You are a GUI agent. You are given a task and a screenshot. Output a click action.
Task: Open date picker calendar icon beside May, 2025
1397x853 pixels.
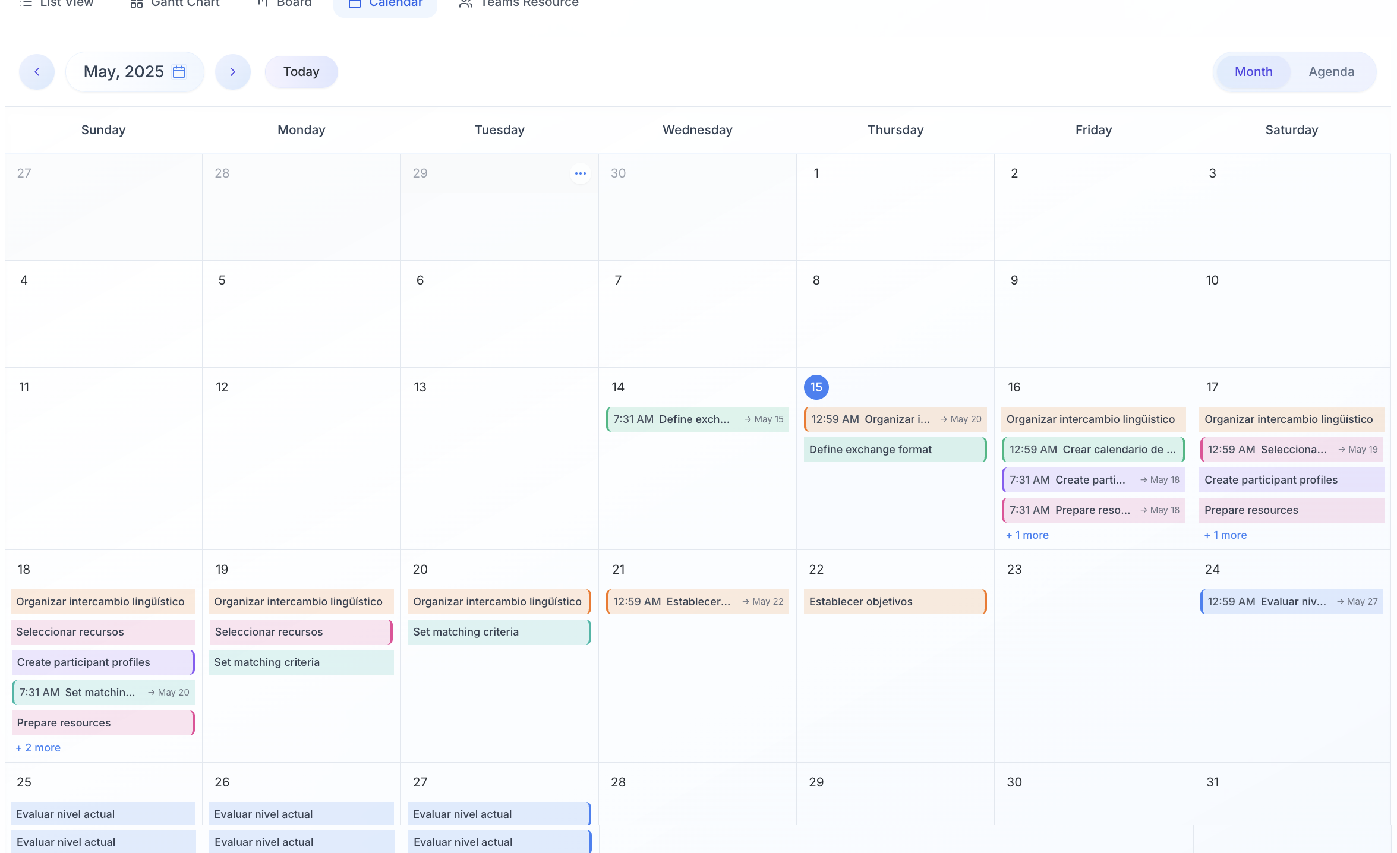tap(179, 72)
